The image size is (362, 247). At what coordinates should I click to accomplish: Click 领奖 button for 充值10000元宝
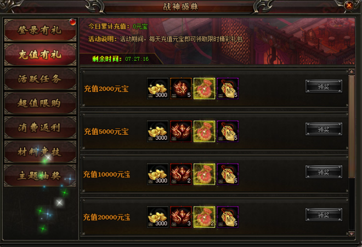coord(324,172)
